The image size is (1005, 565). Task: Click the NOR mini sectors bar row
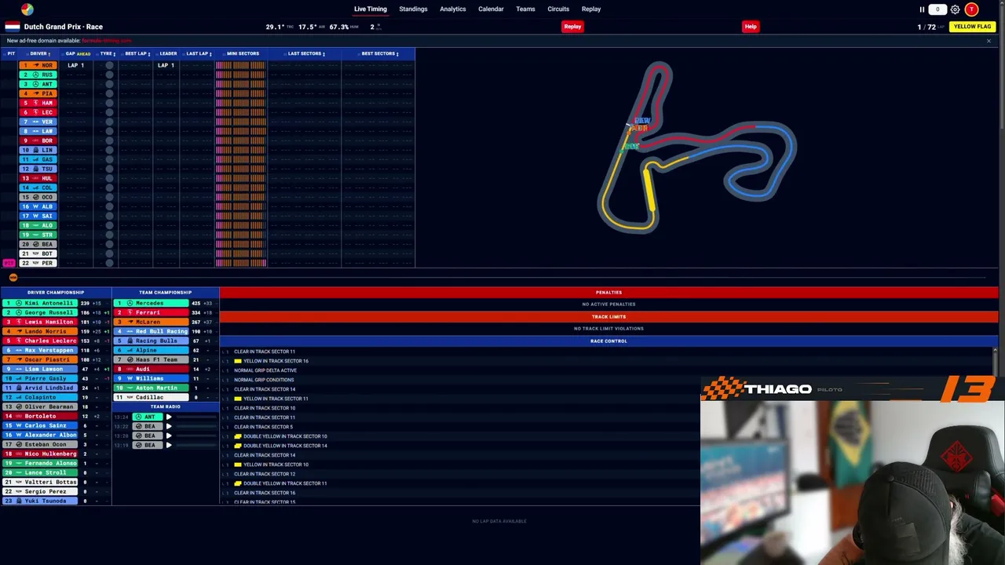(241, 65)
